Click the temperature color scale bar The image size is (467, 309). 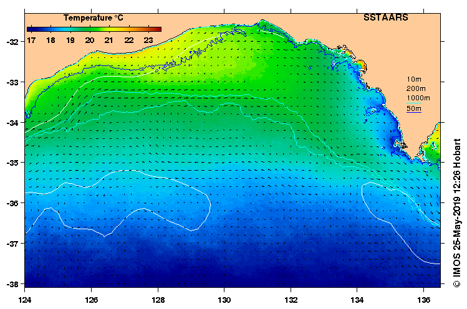94,29
